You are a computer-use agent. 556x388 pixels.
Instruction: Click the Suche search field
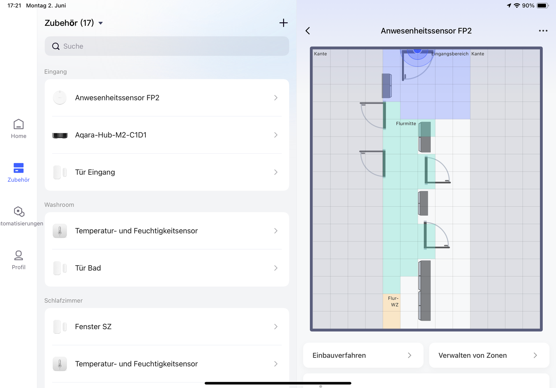pyautogui.click(x=167, y=46)
